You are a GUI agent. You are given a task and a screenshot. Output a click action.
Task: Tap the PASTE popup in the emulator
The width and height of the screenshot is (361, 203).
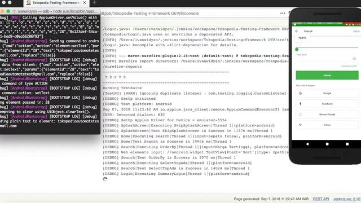click(x=302, y=38)
